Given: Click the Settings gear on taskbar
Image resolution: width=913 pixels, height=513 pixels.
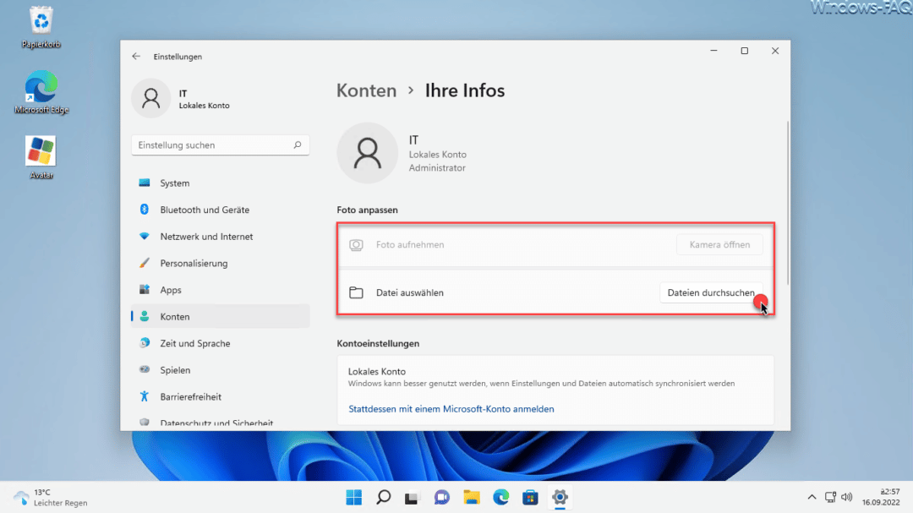Looking at the screenshot, I should pyautogui.click(x=560, y=497).
